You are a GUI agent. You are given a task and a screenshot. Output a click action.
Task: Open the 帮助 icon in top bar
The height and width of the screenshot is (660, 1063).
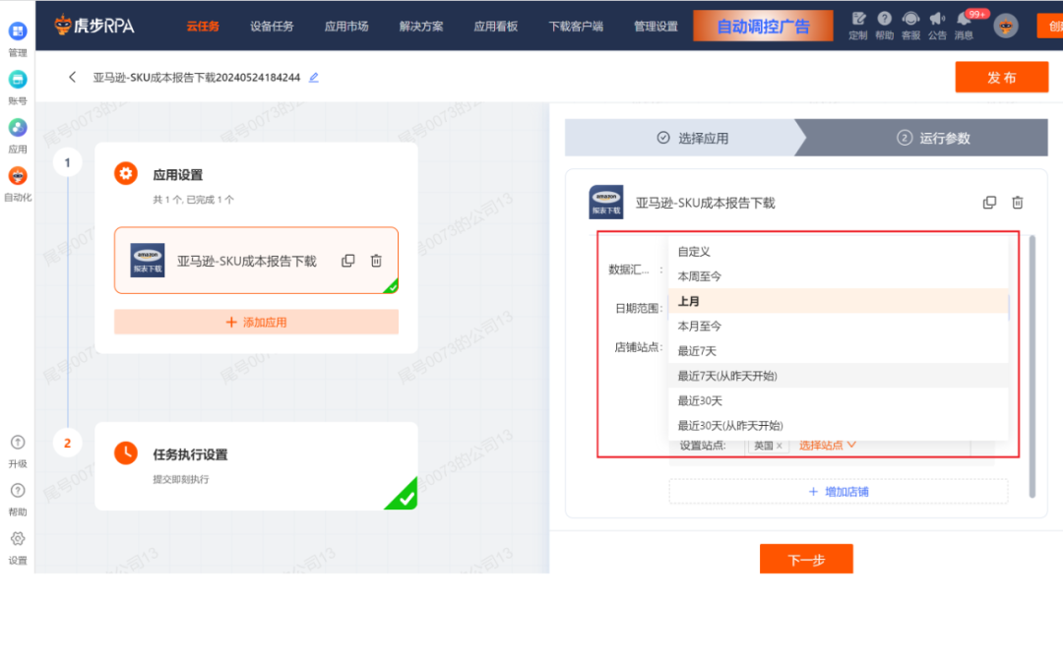tap(884, 19)
